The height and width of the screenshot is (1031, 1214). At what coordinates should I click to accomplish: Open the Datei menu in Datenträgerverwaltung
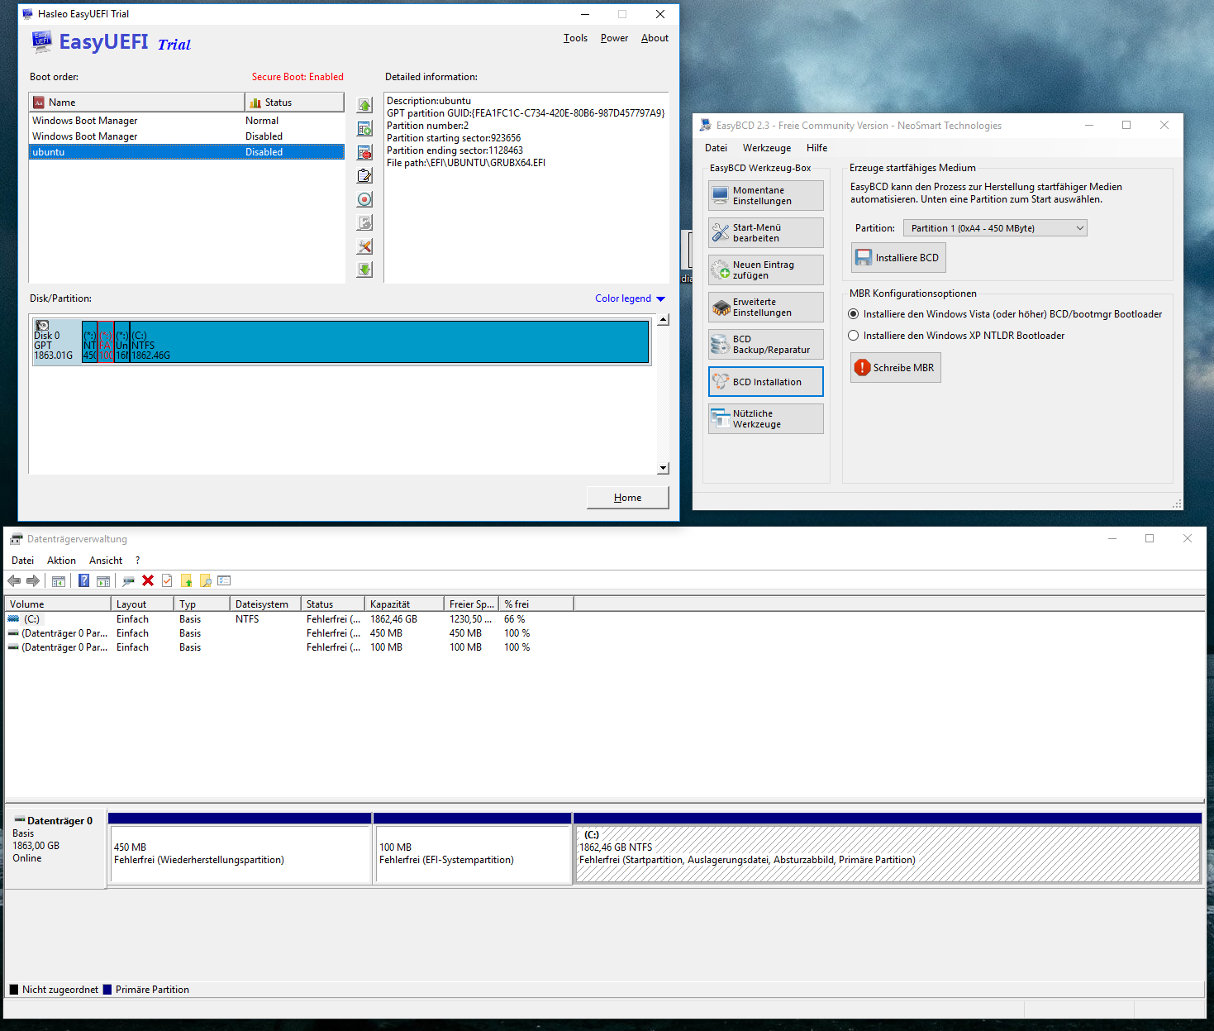22,561
